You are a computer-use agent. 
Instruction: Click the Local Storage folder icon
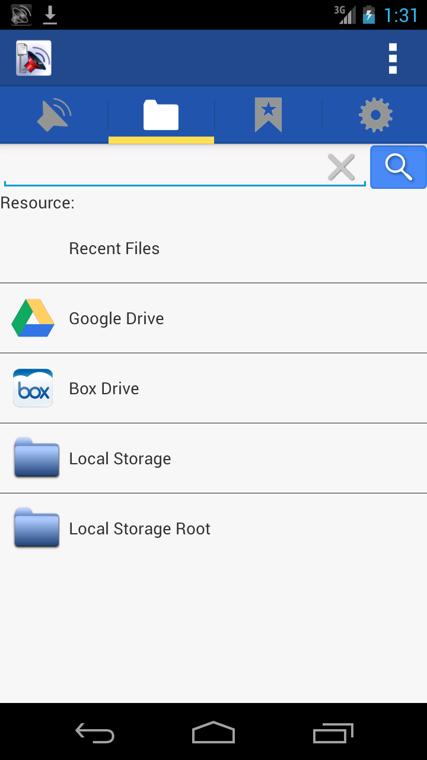(36, 458)
